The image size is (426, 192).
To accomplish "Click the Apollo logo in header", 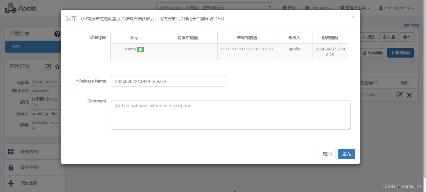I will click(21, 8).
